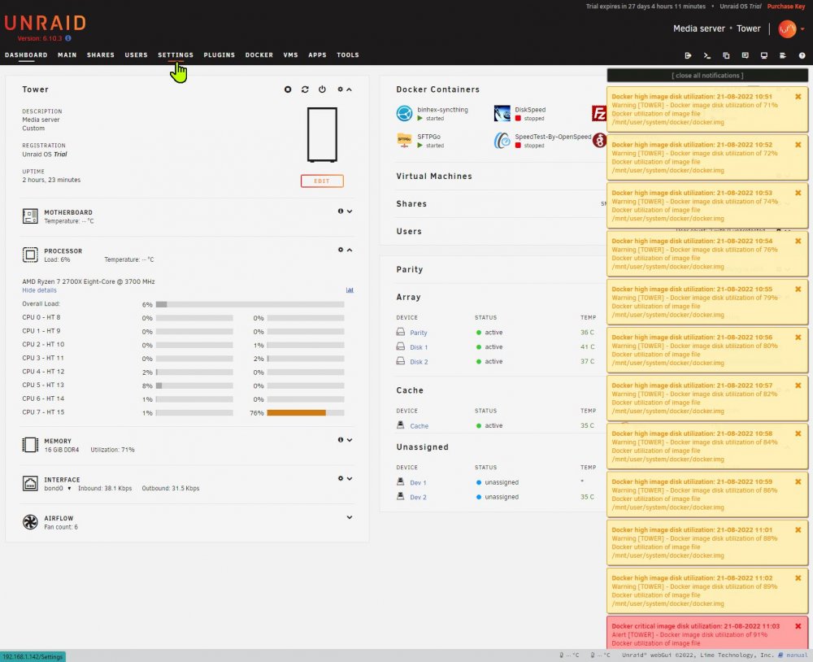Switch to the Docker tab
The height and width of the screenshot is (662, 813).
(x=259, y=55)
